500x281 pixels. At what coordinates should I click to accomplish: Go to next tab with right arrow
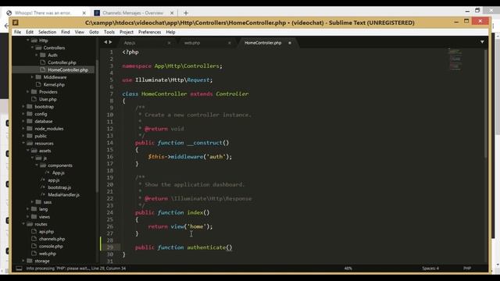pos(110,42)
